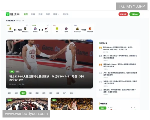Select the 德甲 category tab
This screenshot has height=120, width=150.
51,93
